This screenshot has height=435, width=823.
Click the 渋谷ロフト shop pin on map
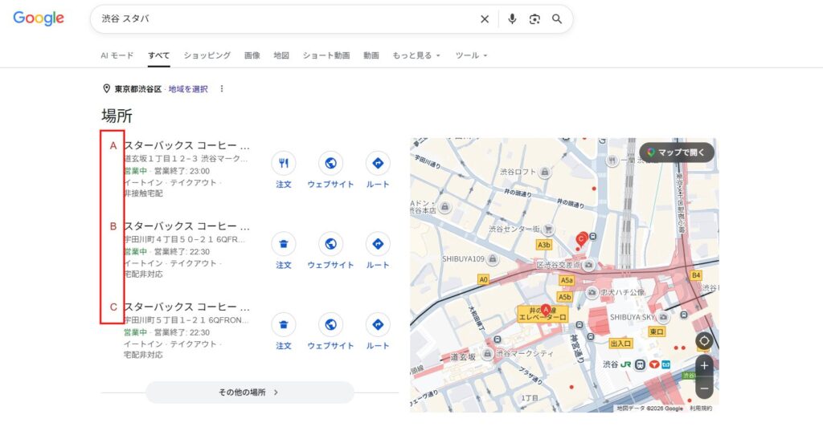(546, 172)
